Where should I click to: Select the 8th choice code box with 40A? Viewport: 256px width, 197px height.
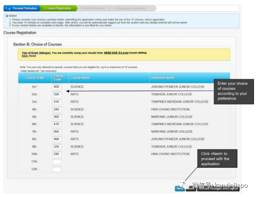pyautogui.click(x=57, y=139)
